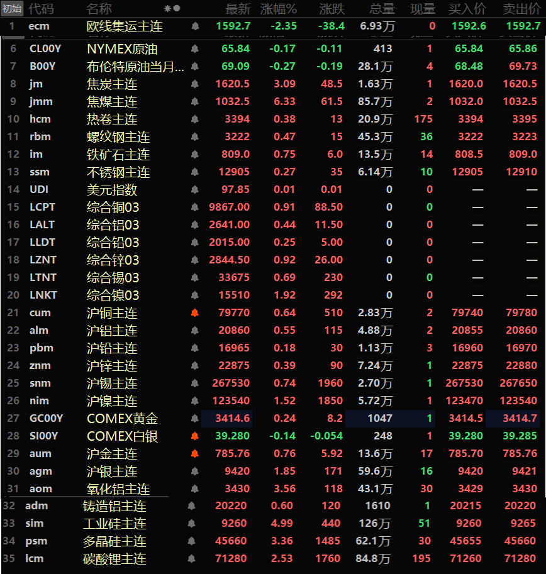Click the 名称 column header
This screenshot has height=574, width=546.
click(99, 9)
